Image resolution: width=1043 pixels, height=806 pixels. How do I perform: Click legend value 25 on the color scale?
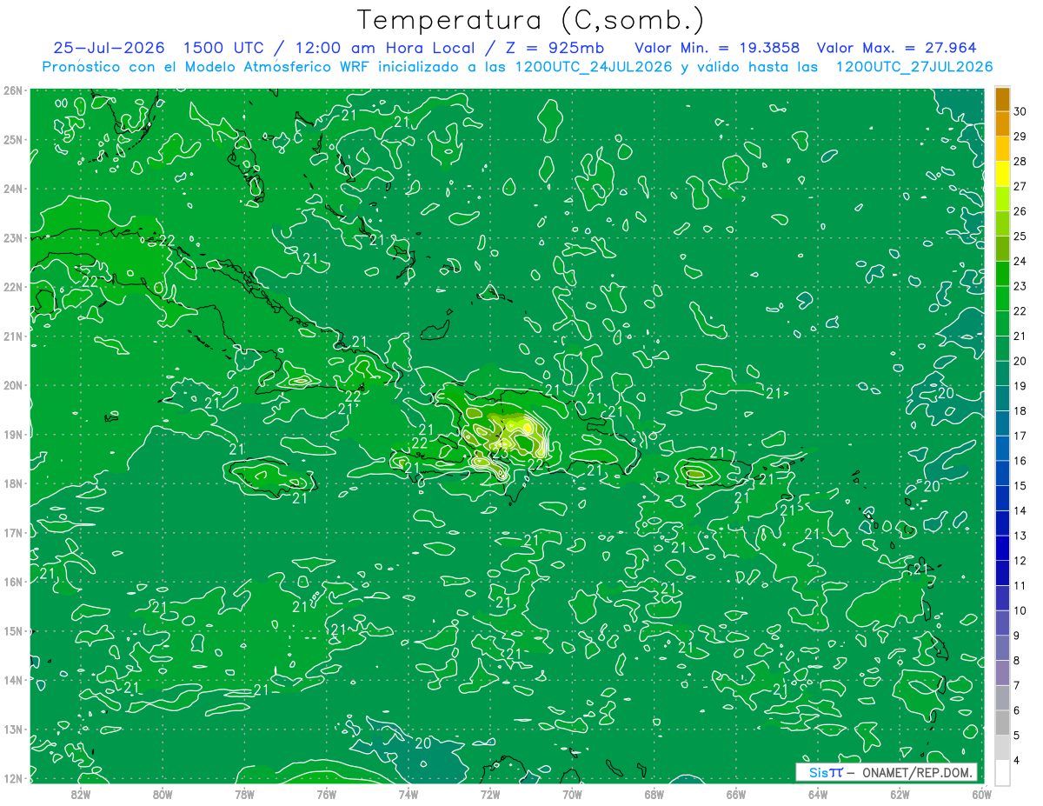[x=1020, y=236]
